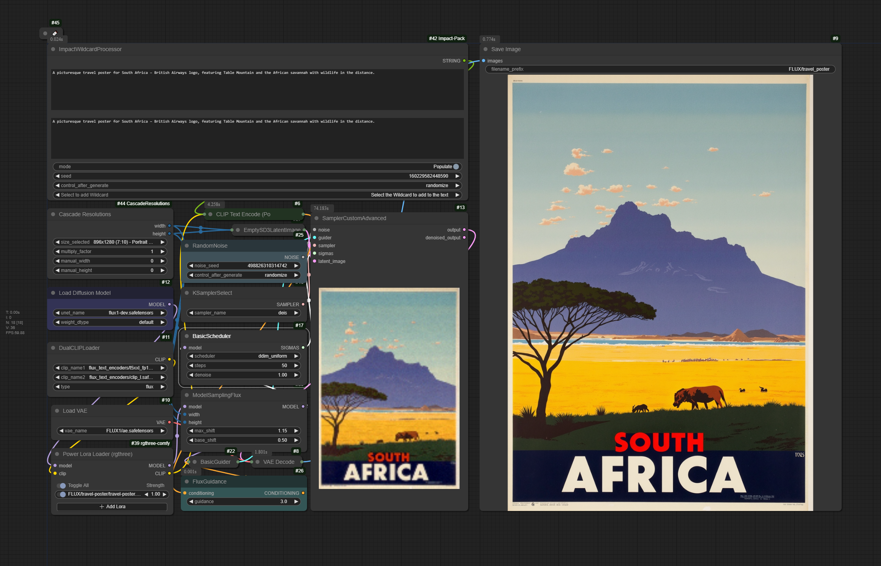Open the scheduler dropdown set to ddim_uniform
The width and height of the screenshot is (881, 566).
coord(244,356)
